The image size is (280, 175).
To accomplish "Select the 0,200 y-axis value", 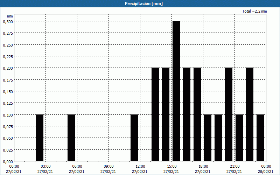I will coord(8,68).
